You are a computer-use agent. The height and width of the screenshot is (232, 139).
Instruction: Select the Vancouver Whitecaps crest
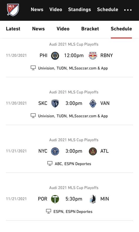tap(93, 104)
